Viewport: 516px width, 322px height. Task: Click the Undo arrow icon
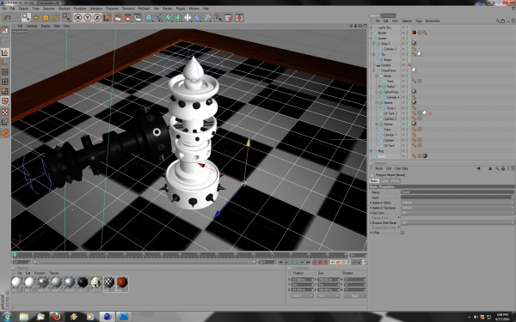click(x=7, y=17)
